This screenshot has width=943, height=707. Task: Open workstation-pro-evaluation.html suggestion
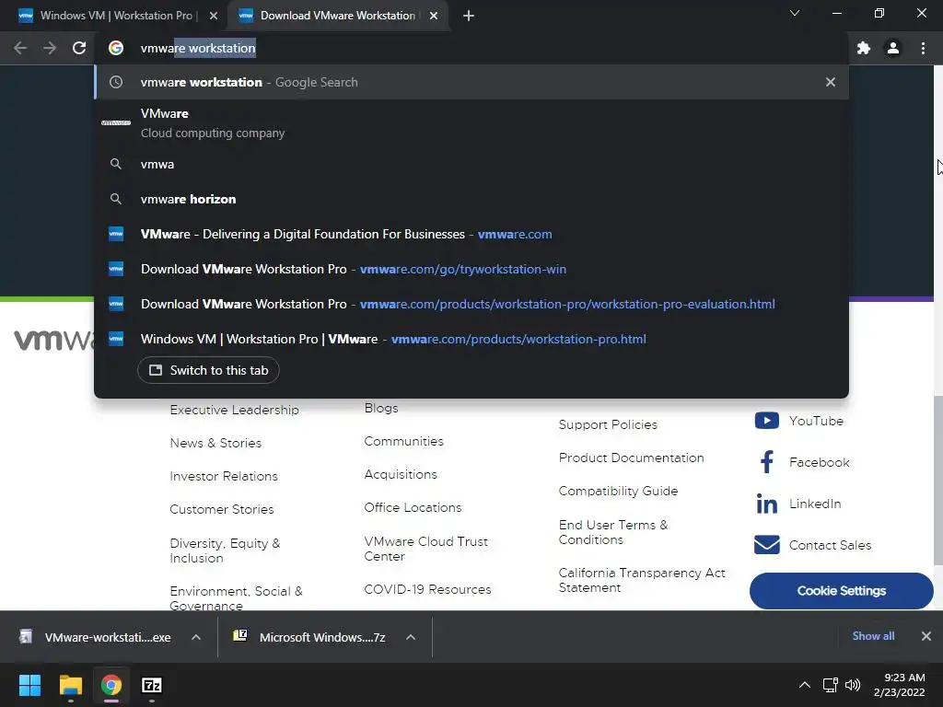coord(471,304)
